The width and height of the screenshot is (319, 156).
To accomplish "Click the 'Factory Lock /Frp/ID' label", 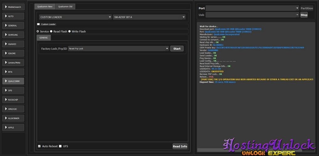I will (x=54, y=49).
